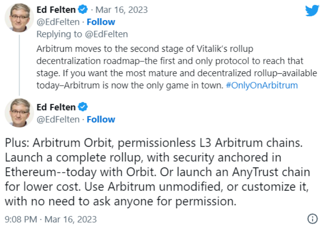Open the 9:08 PM · Mar 16, 2023 timestamp
The height and width of the screenshot is (228, 322).
51,219
